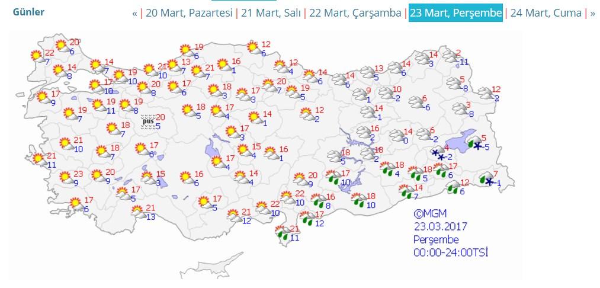Image resolution: width=600 pixels, height=288 pixels.
Task: Click partly cloudy icon with 20/7
Action: pos(270,86)
